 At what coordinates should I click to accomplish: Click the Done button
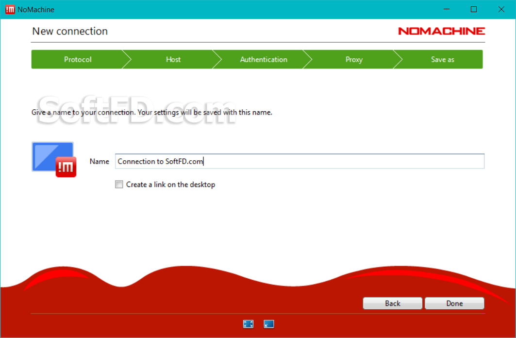coord(454,303)
